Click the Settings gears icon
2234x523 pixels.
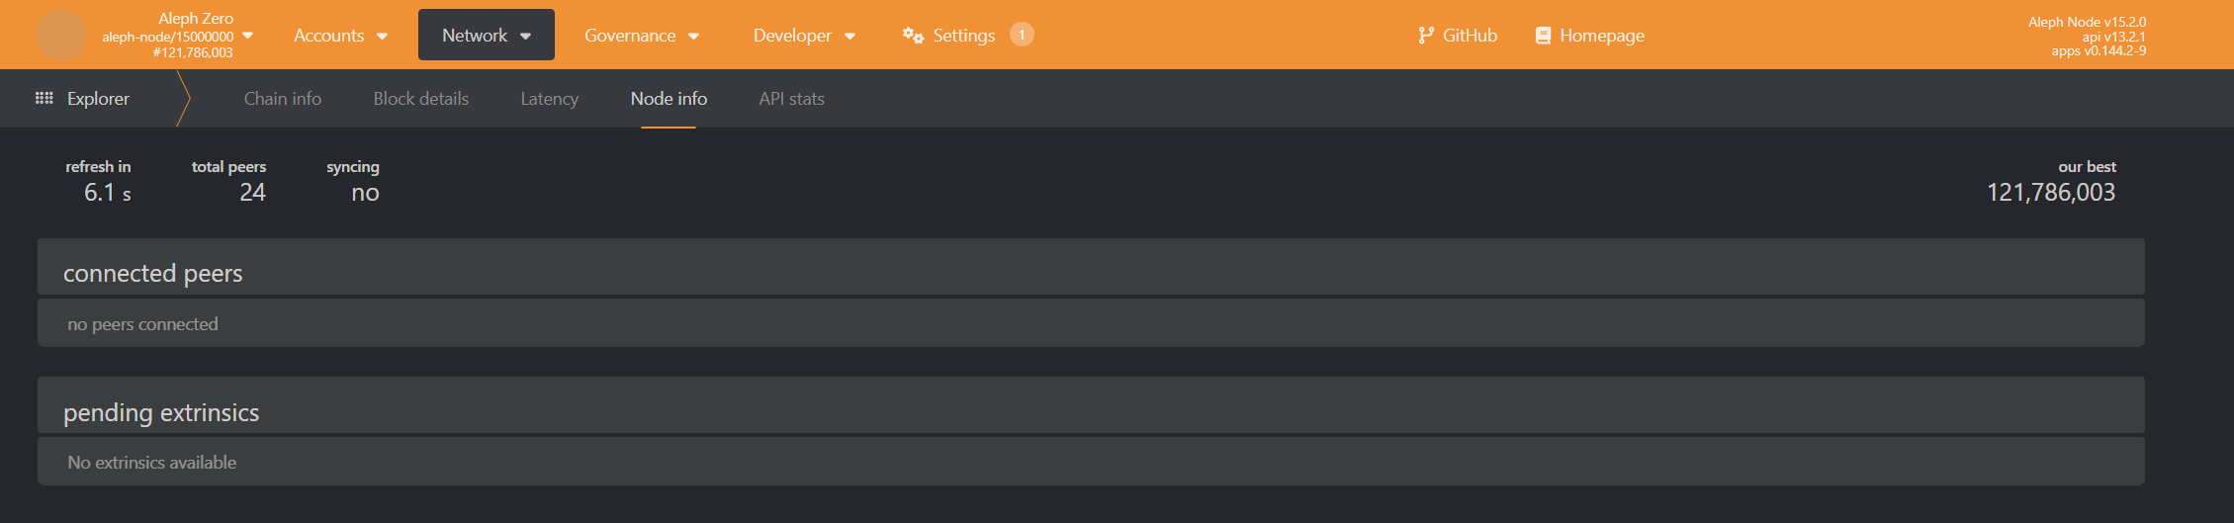tap(913, 36)
